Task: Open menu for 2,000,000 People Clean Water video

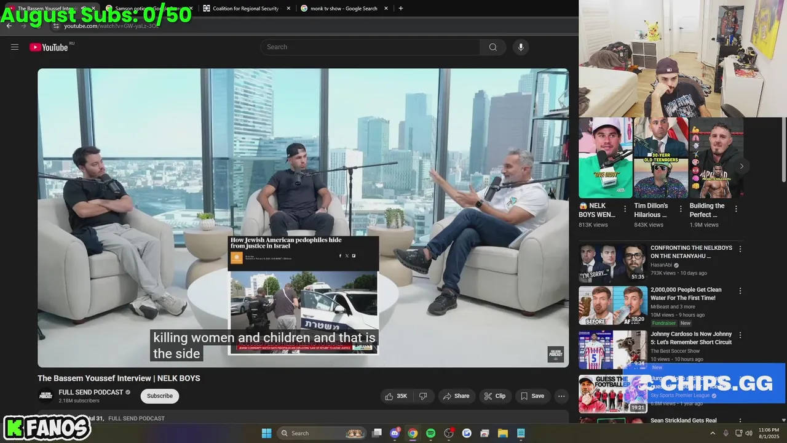Action: 740,291
